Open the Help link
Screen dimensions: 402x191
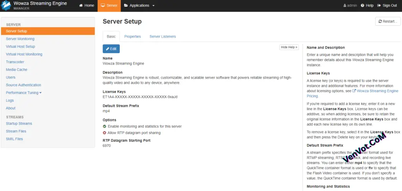[367, 5]
